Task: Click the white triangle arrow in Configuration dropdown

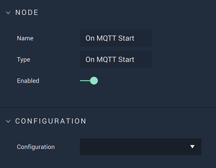Action: [192, 146]
